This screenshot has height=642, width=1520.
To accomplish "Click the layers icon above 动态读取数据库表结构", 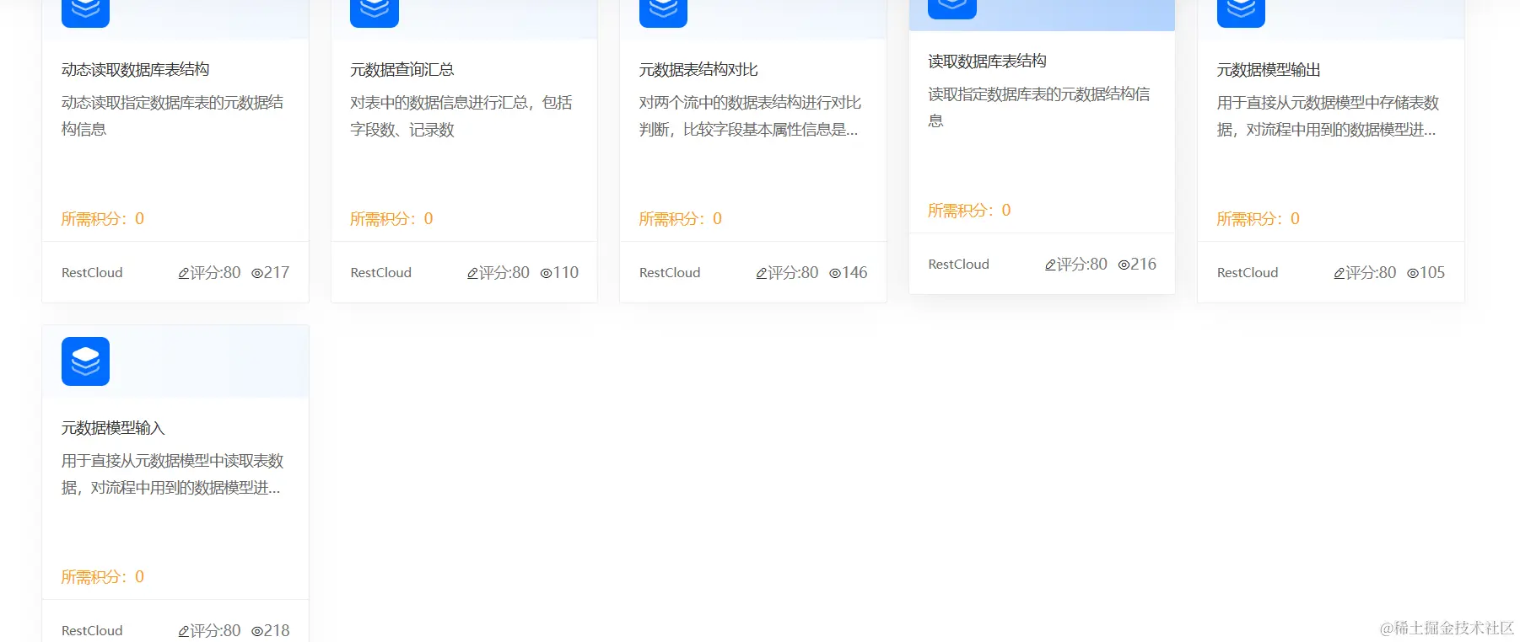I will (x=85, y=13).
